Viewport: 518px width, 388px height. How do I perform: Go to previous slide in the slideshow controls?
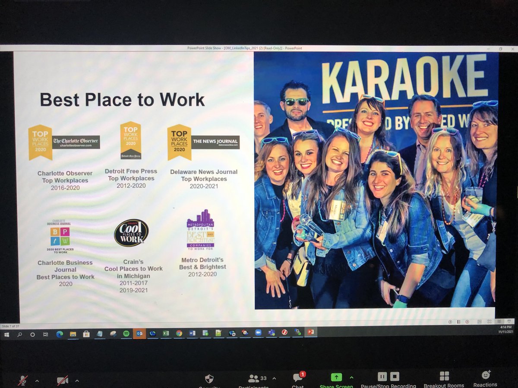[450, 322]
